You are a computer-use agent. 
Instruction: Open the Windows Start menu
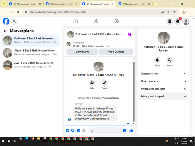(x=3, y=141)
